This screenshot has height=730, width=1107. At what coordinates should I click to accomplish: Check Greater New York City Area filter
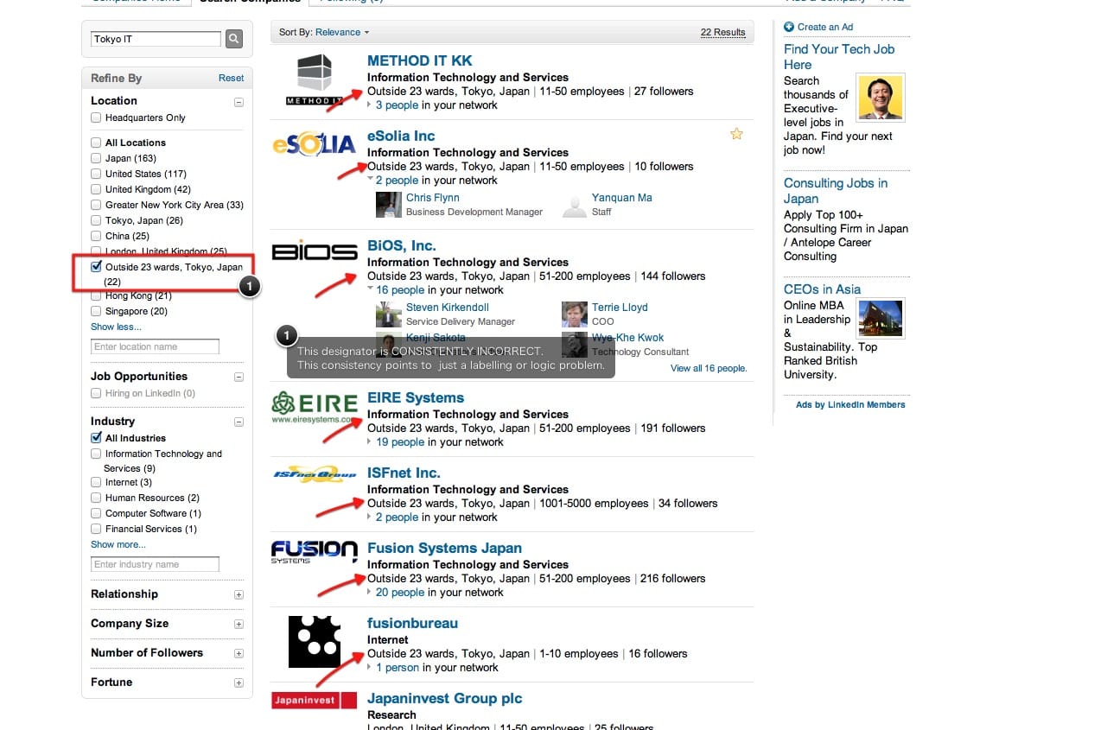tap(96, 205)
